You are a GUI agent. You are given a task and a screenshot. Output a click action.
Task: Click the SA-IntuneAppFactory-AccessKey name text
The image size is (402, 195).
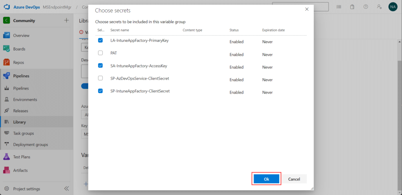pos(139,66)
